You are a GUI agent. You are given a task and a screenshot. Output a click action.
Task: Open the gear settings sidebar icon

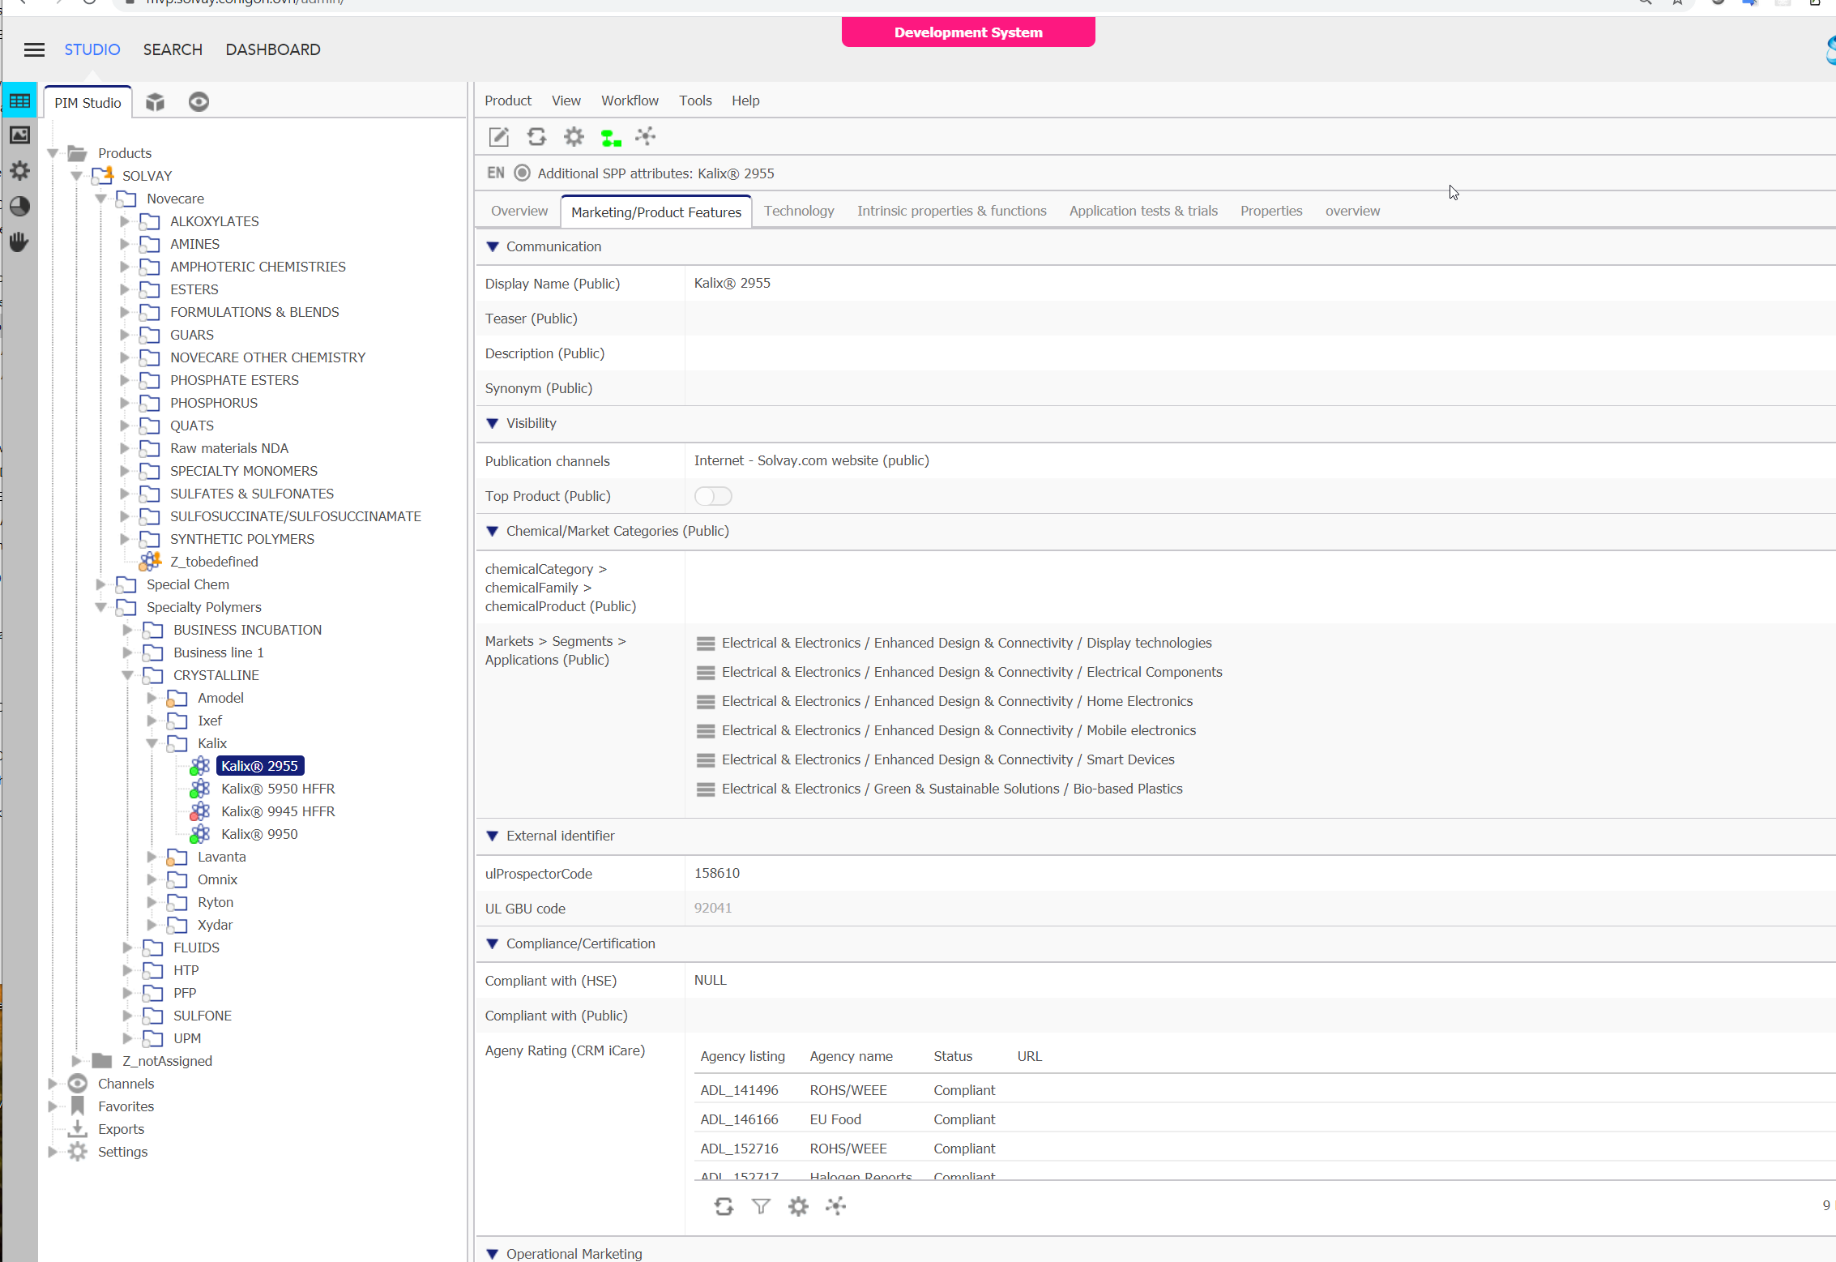pyautogui.click(x=19, y=170)
